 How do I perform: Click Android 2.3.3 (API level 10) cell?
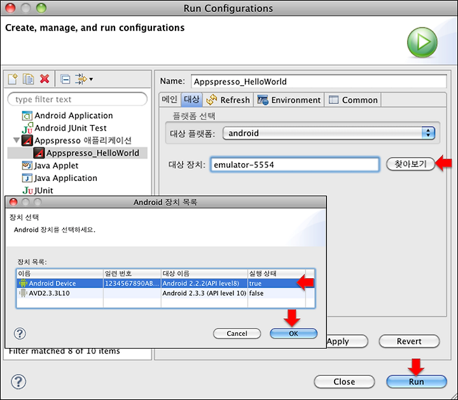tap(204, 293)
